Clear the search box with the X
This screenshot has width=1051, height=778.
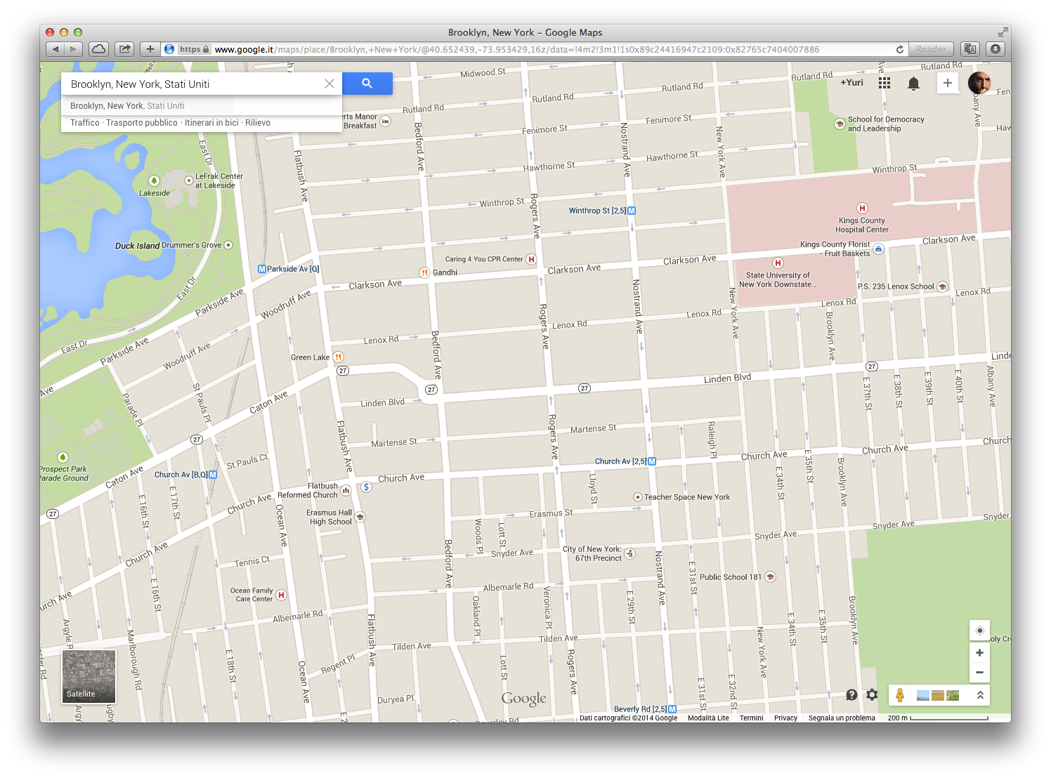[329, 84]
